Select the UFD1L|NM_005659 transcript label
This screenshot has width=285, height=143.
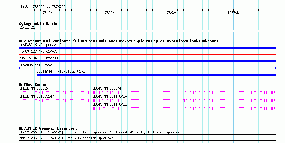(x=34, y=88)
